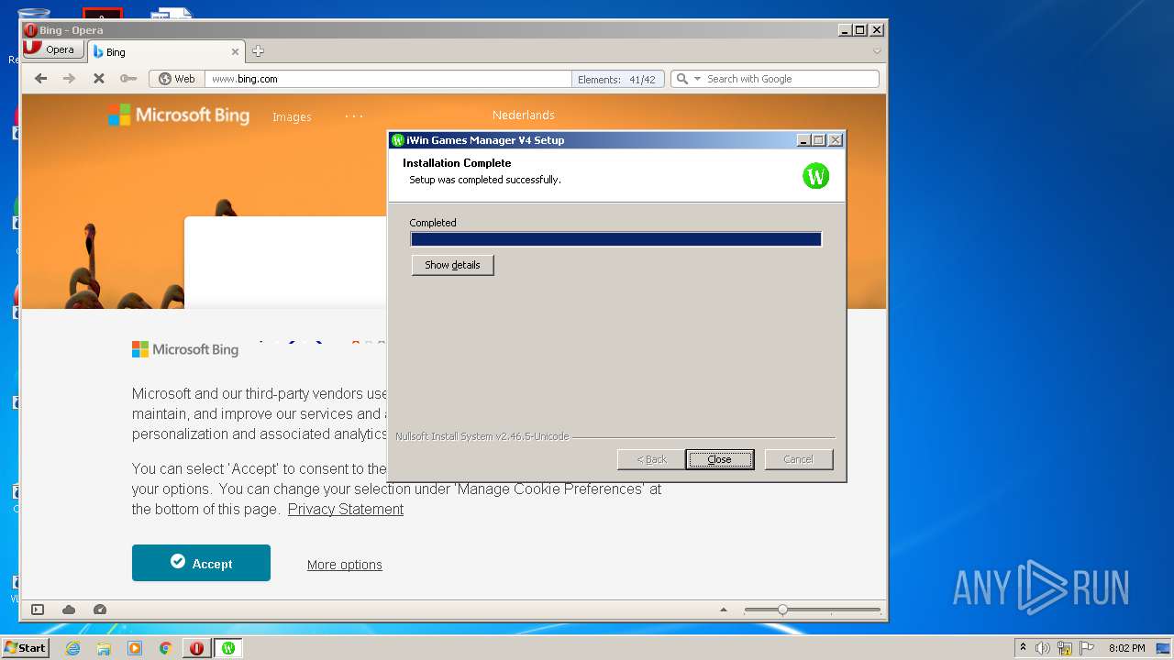This screenshot has height=660, width=1174.
Task: Toggle the Opera panels icon in status bar
Action: [x=38, y=610]
